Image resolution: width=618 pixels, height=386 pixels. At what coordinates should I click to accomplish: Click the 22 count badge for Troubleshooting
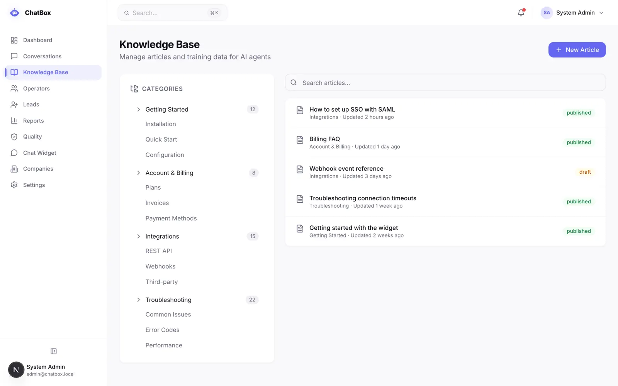[x=252, y=300]
